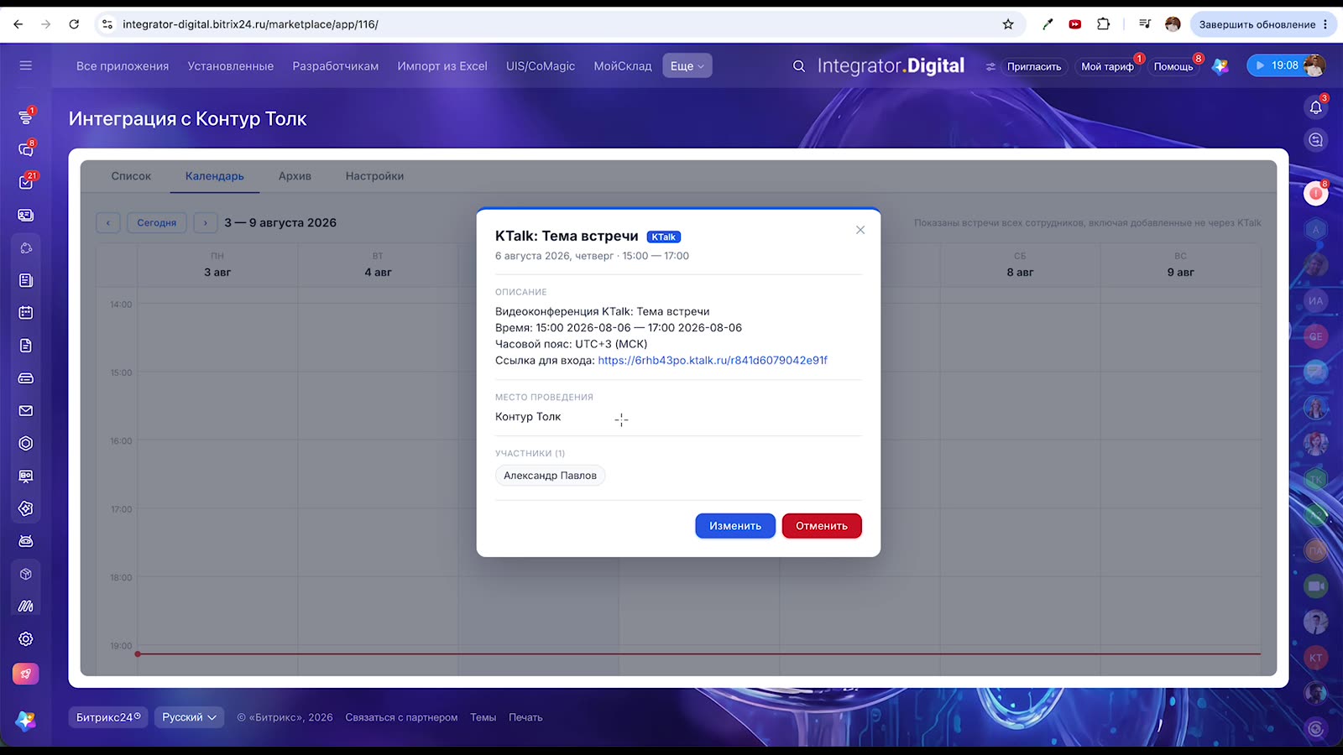Viewport: 1343px width, 755px height.
Task: Open the hamburger menu in left sidebar
Action: (26, 65)
